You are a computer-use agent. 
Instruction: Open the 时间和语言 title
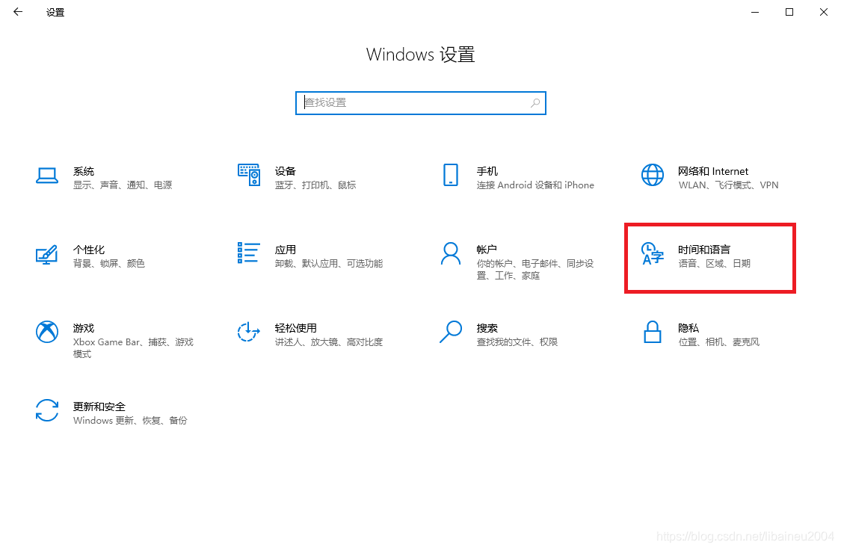click(703, 250)
